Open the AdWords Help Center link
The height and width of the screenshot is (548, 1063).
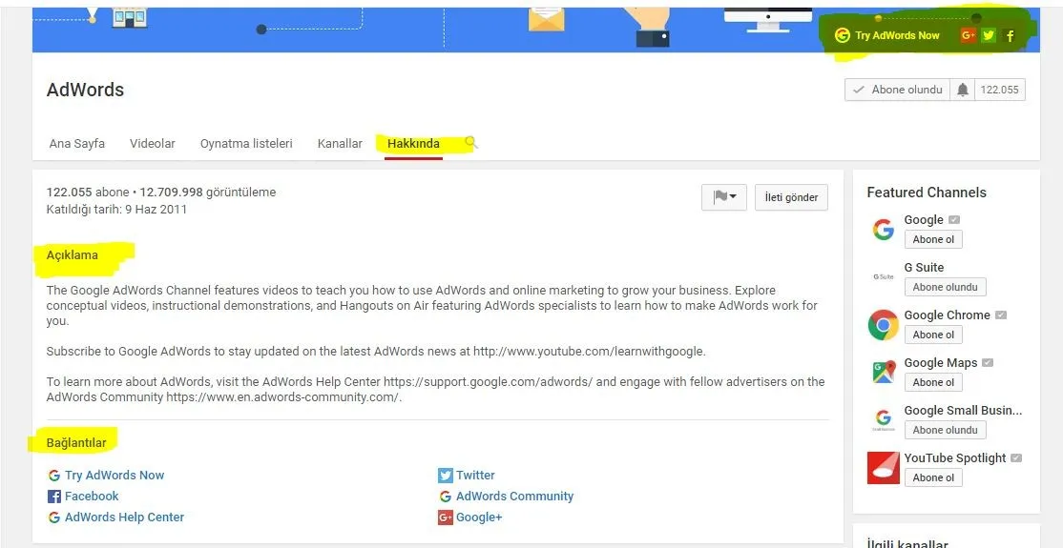125,518
